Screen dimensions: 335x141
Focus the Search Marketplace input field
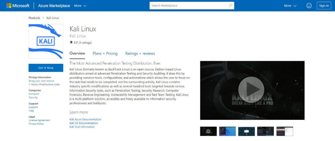188,6
